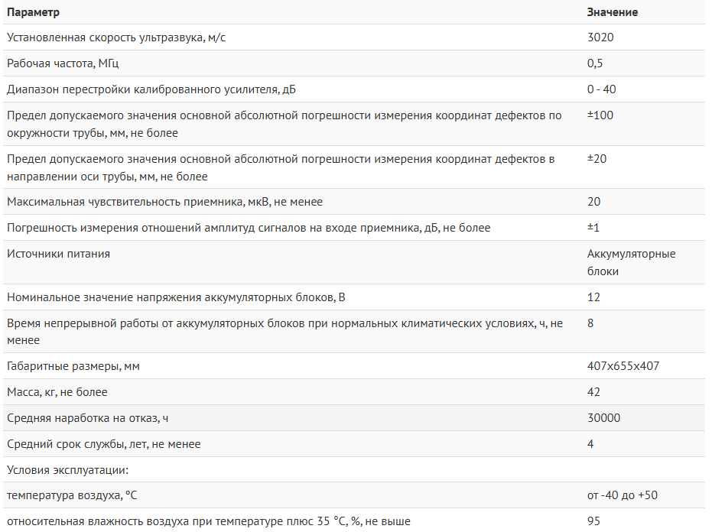Click the ±20 error limit value
712x532 pixels.
(x=597, y=159)
